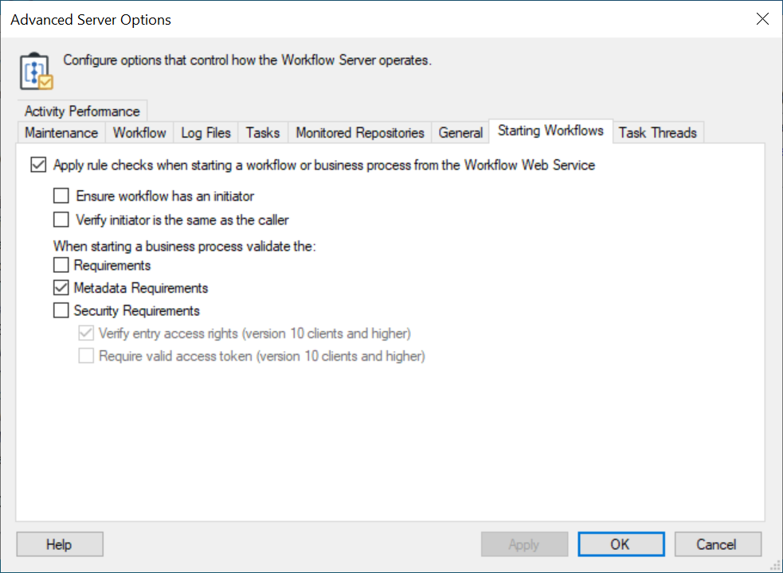The width and height of the screenshot is (783, 573).
Task: Tick the Requirements checkbox
Action: (61, 265)
